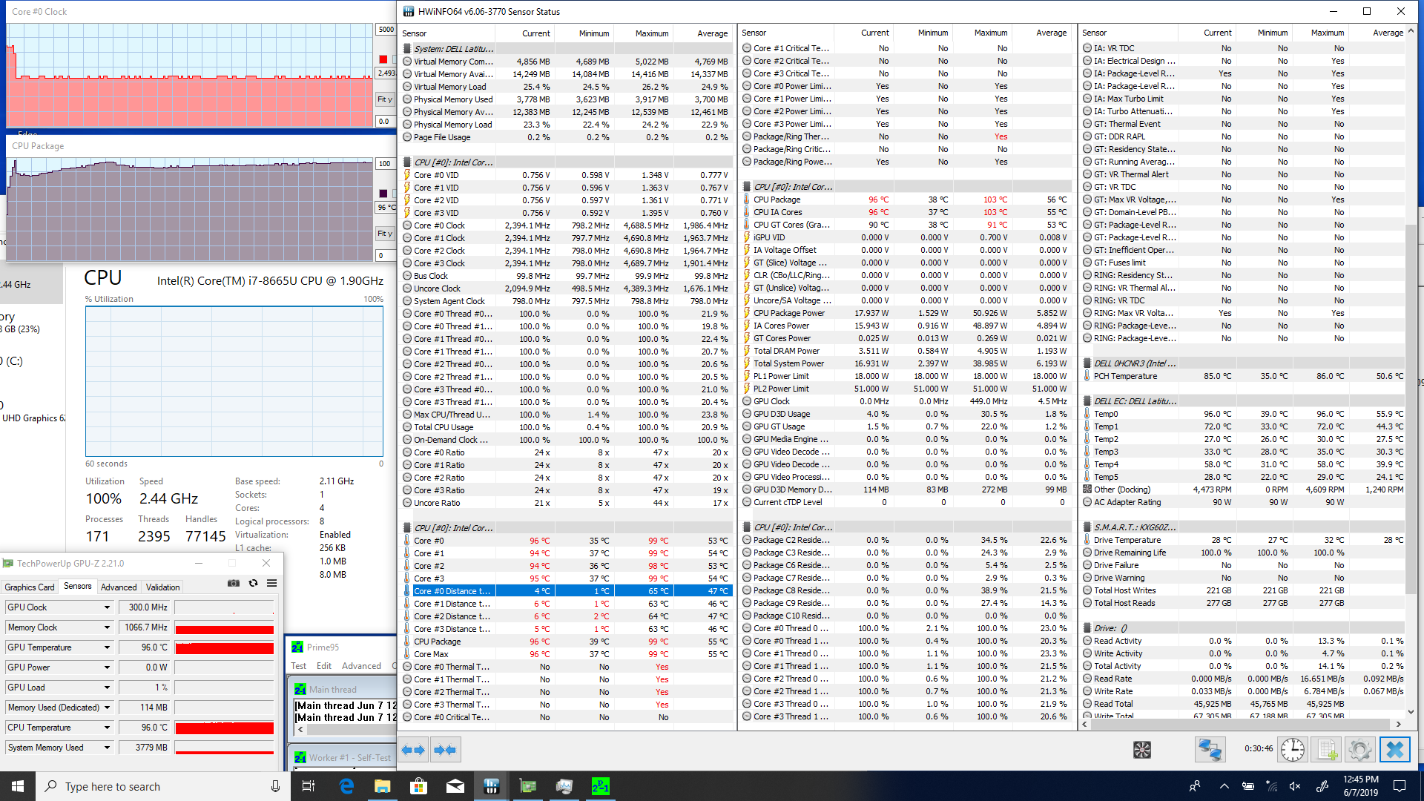The image size is (1424, 801).
Task: Open File Explorer from the taskbar
Action: (x=382, y=786)
